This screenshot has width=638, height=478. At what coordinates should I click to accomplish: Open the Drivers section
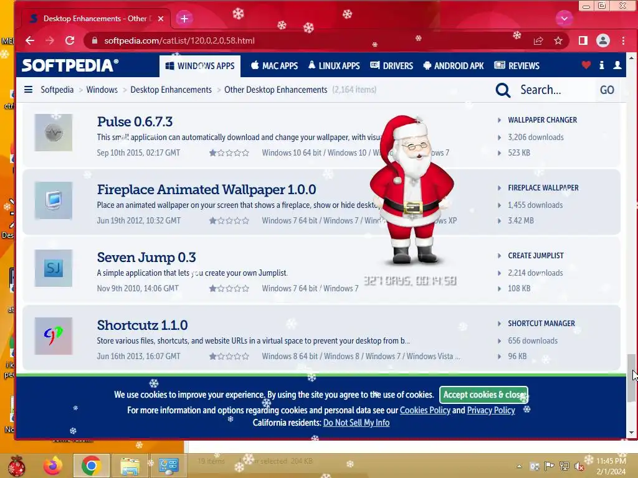tap(391, 66)
